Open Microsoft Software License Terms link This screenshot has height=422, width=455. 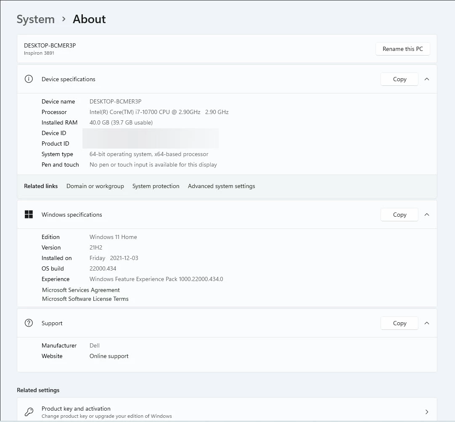coord(85,299)
